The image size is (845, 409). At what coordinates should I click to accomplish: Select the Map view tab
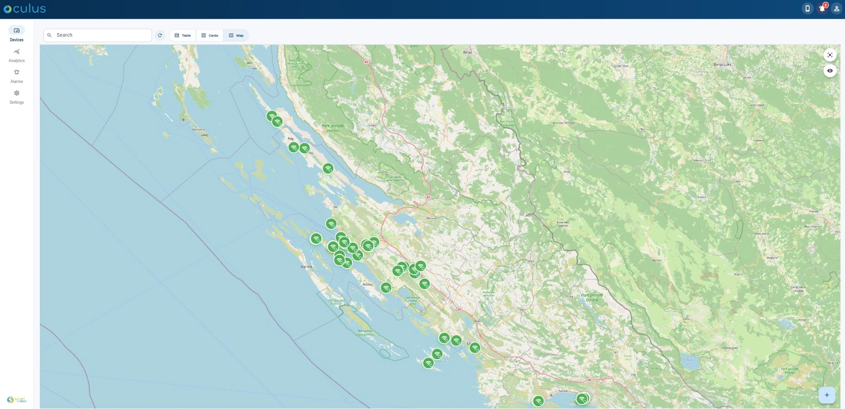click(236, 35)
